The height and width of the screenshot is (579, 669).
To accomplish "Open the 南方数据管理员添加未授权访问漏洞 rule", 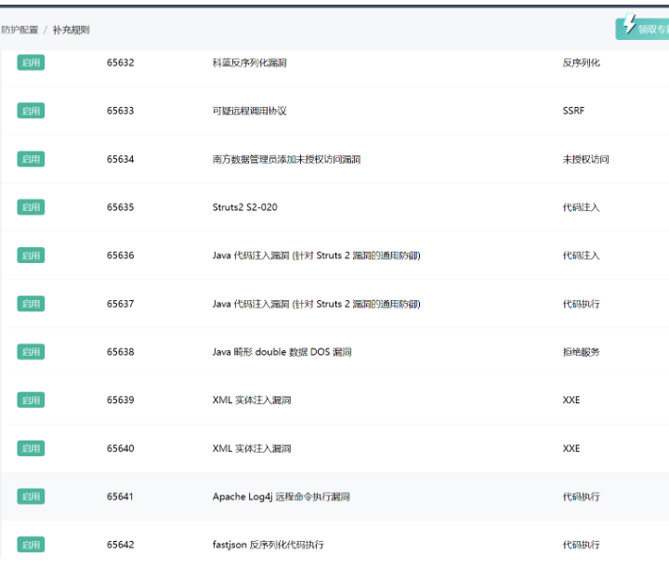I will (x=286, y=159).
